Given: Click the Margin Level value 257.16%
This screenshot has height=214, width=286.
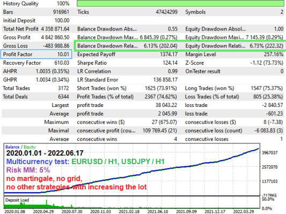Looking at the screenshot, I should click(274, 55).
